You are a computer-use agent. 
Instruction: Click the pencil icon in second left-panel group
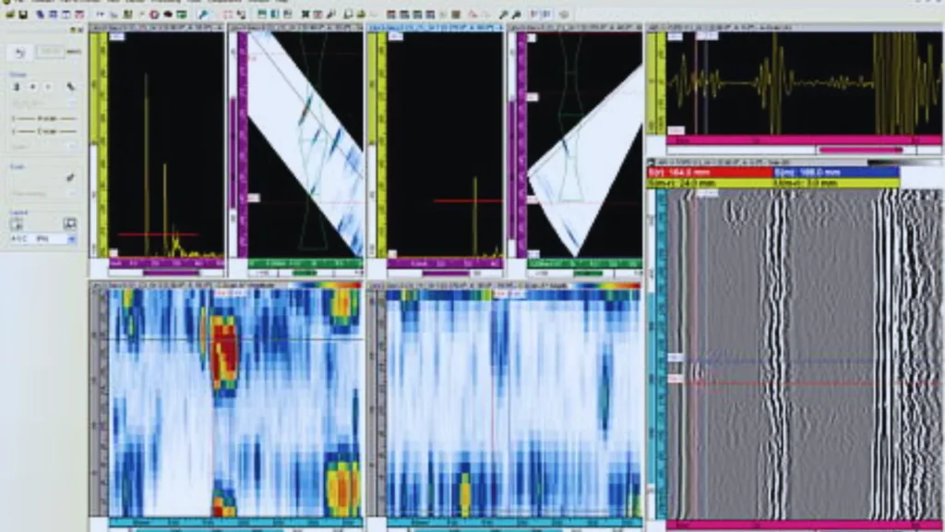[x=70, y=177]
